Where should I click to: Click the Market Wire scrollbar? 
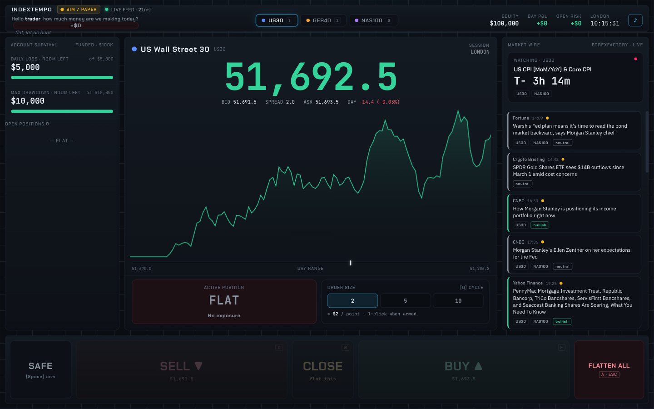pyautogui.click(x=647, y=142)
